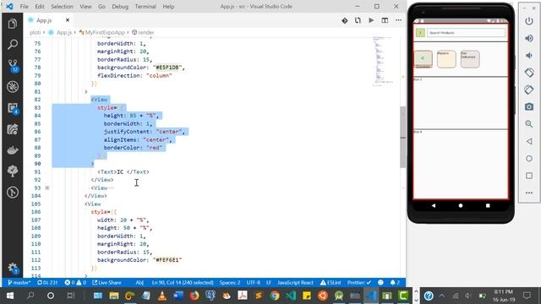The width and height of the screenshot is (541, 304).
Task: Click the Open Changes icon in editor toolbar
Action: [x=358, y=20]
